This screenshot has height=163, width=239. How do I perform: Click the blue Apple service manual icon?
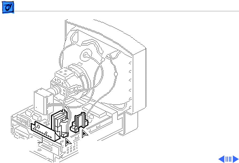coord(8,7)
